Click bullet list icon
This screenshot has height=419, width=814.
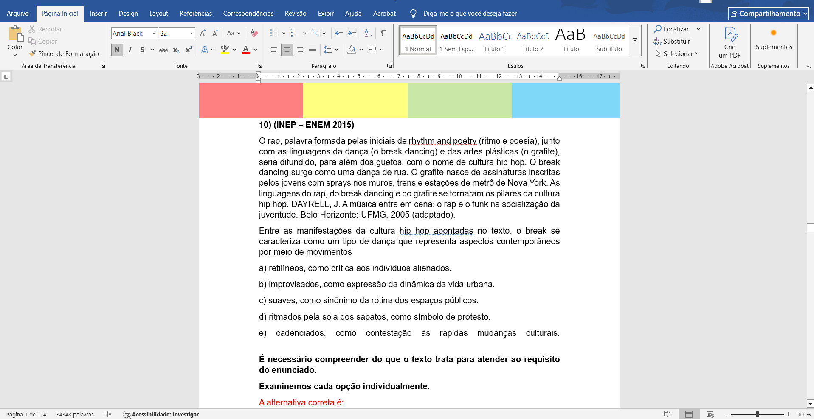click(x=274, y=33)
